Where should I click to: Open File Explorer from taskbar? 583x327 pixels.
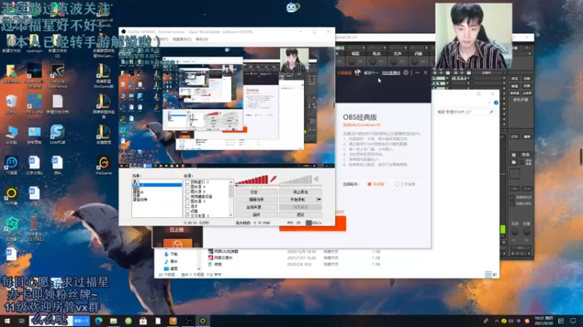(x=114, y=320)
